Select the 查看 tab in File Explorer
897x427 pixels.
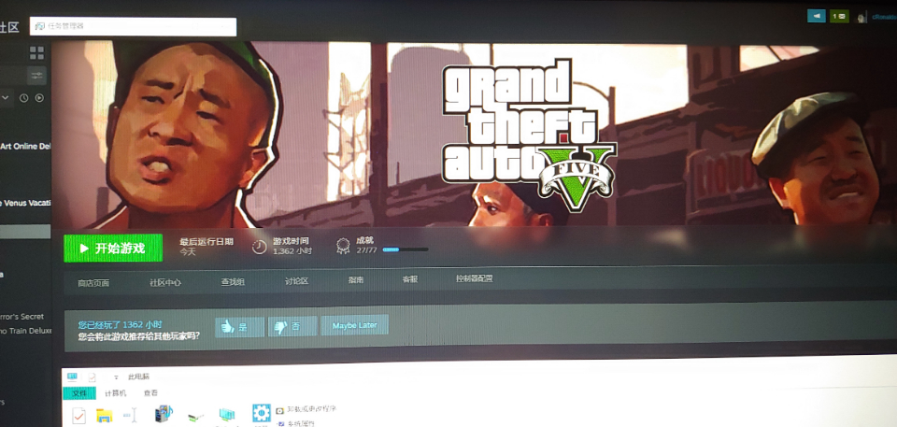pos(151,393)
